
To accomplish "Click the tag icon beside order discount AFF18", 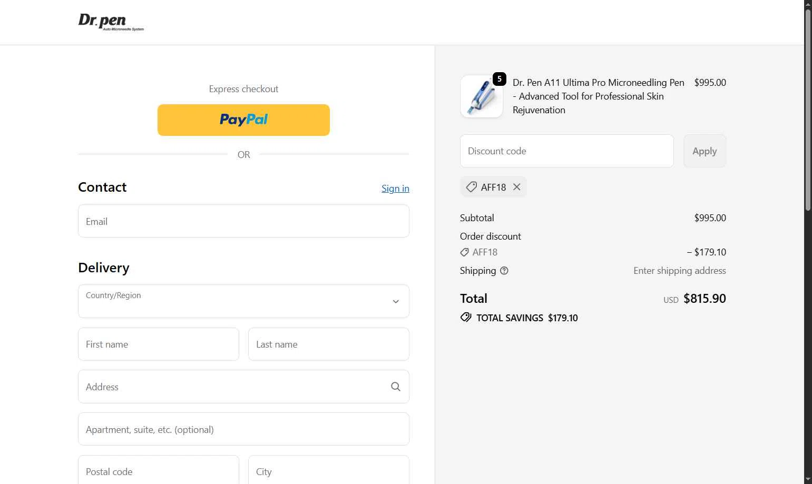I will [x=465, y=252].
